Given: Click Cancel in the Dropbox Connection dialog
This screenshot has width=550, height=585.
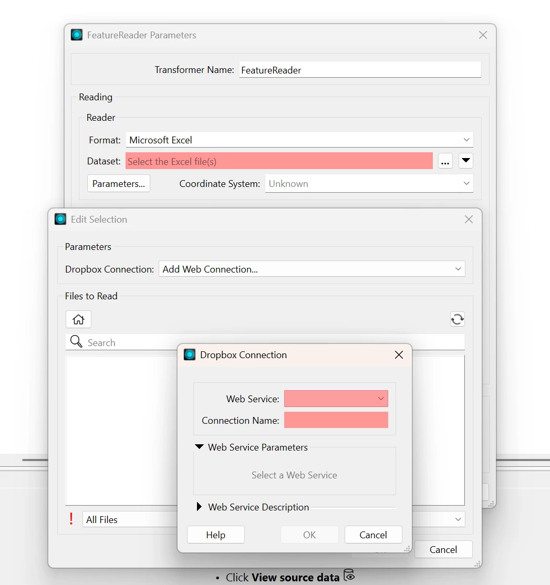Looking at the screenshot, I should 373,535.
